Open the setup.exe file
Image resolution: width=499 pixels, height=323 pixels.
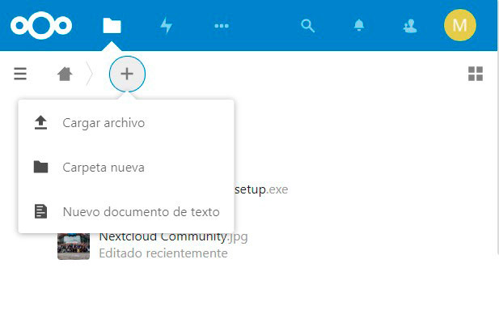[x=261, y=189]
